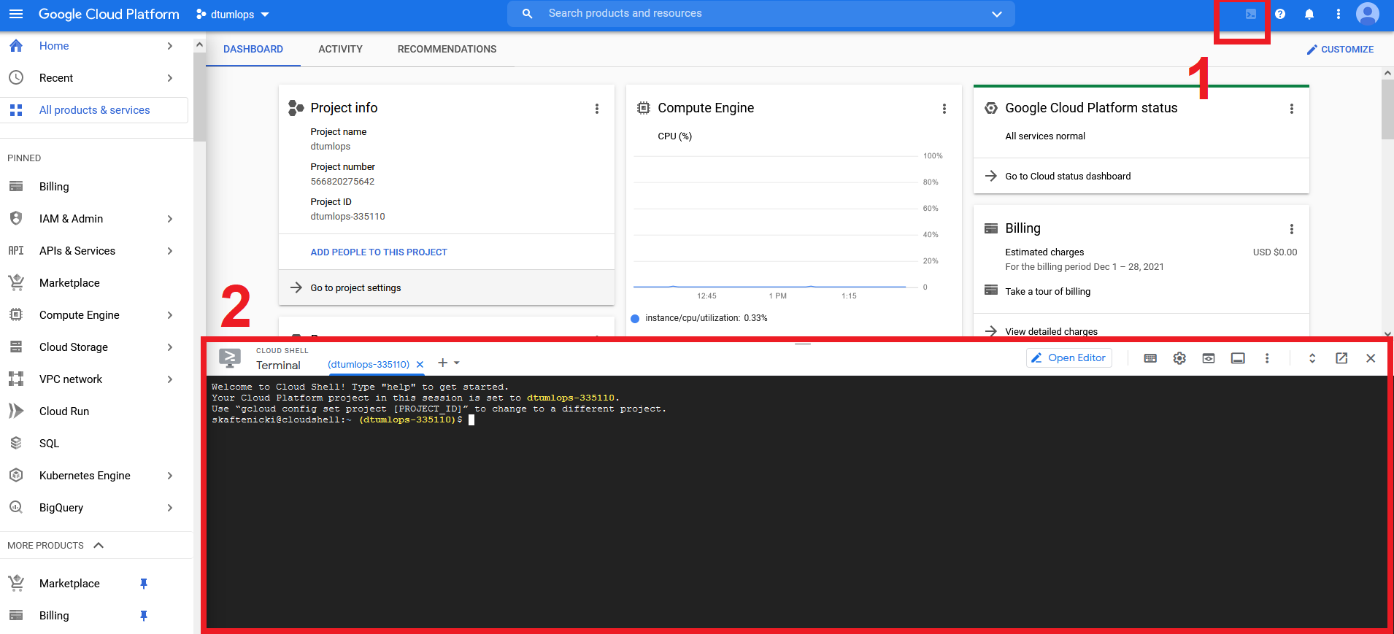This screenshot has height=634, width=1394.
Task: Collapse the More Products section
Action: (x=99, y=546)
